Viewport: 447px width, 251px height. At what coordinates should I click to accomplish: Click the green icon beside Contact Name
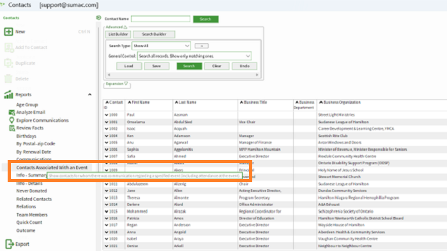(98, 18)
